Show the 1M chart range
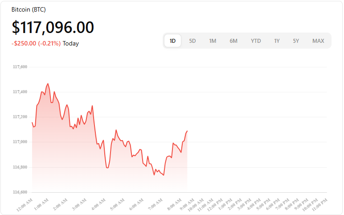 coord(213,41)
